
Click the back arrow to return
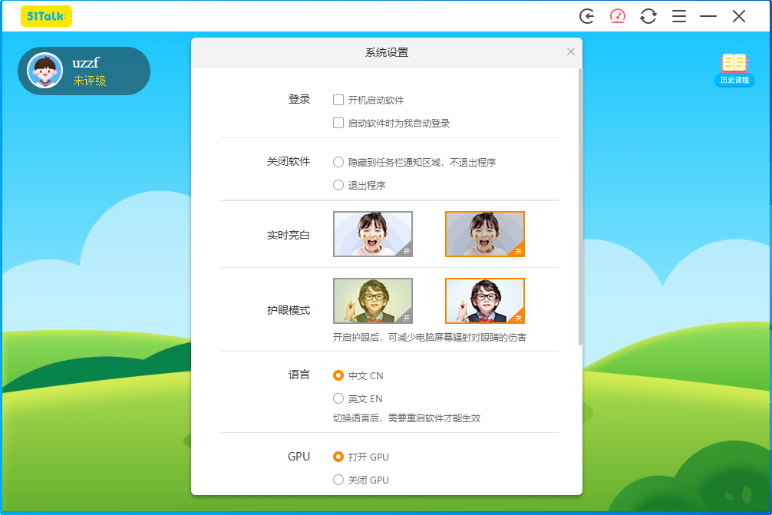(x=586, y=15)
